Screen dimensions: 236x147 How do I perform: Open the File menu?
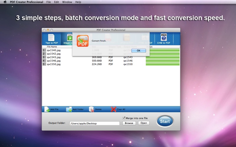click(x=49, y=2)
